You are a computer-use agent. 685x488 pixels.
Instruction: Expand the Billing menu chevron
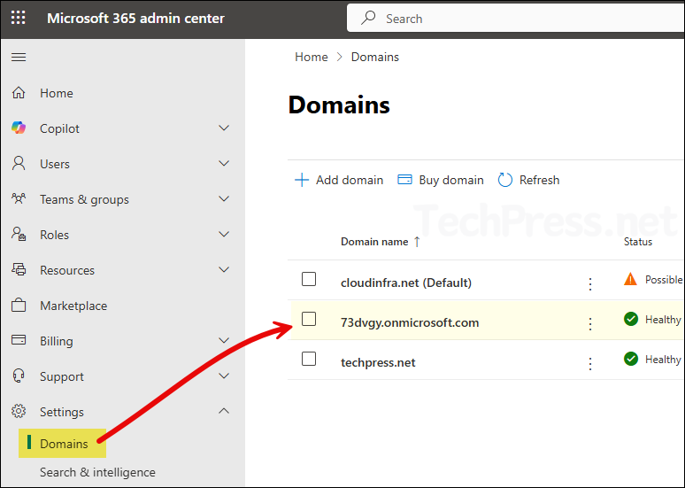pyautogui.click(x=224, y=341)
